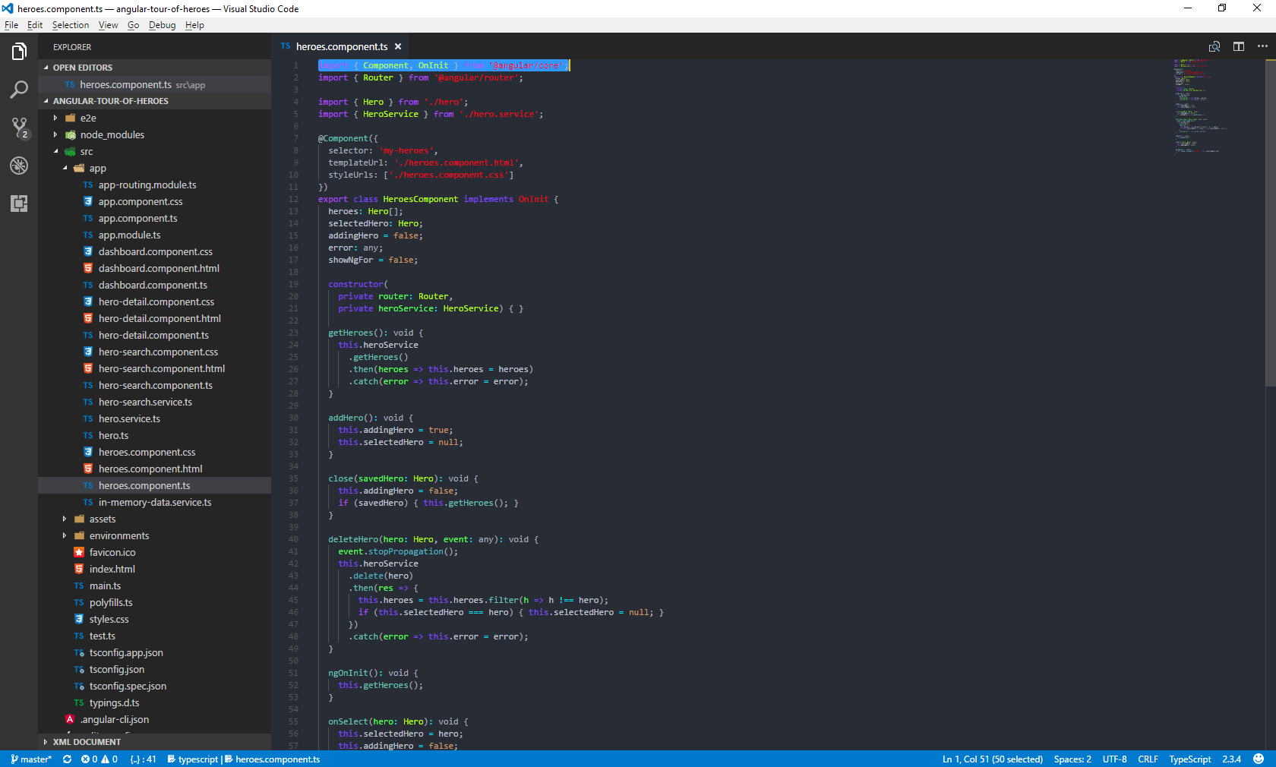Click the main.ts TypeScript file icon

[79, 586]
